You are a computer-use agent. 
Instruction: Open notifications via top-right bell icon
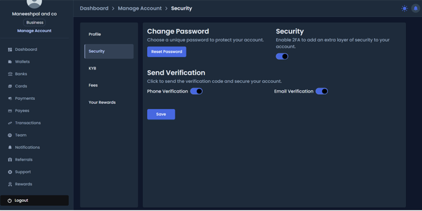click(416, 8)
